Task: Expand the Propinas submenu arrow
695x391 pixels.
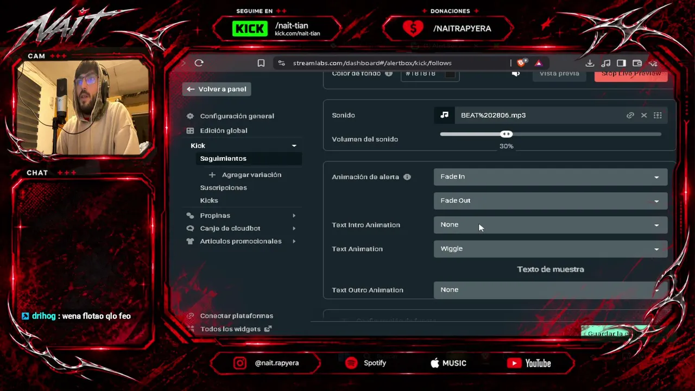Action: click(294, 216)
